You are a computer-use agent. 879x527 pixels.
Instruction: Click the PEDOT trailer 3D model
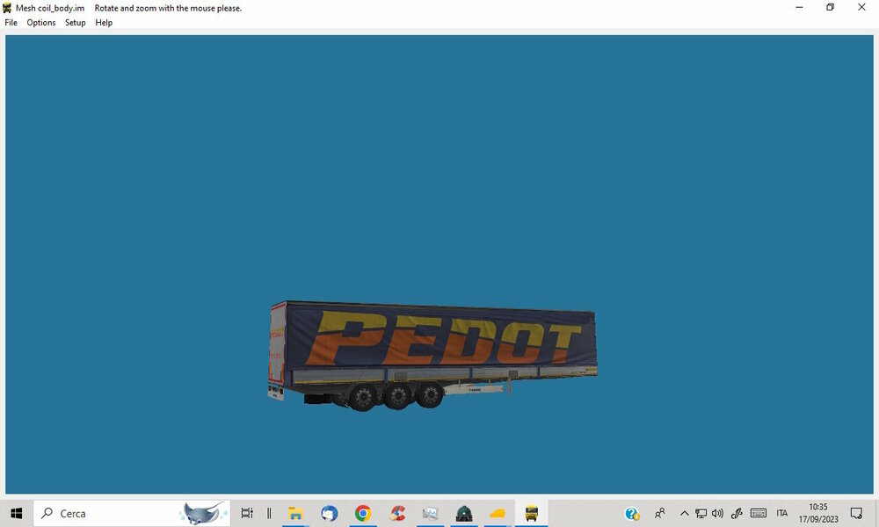[x=432, y=356]
